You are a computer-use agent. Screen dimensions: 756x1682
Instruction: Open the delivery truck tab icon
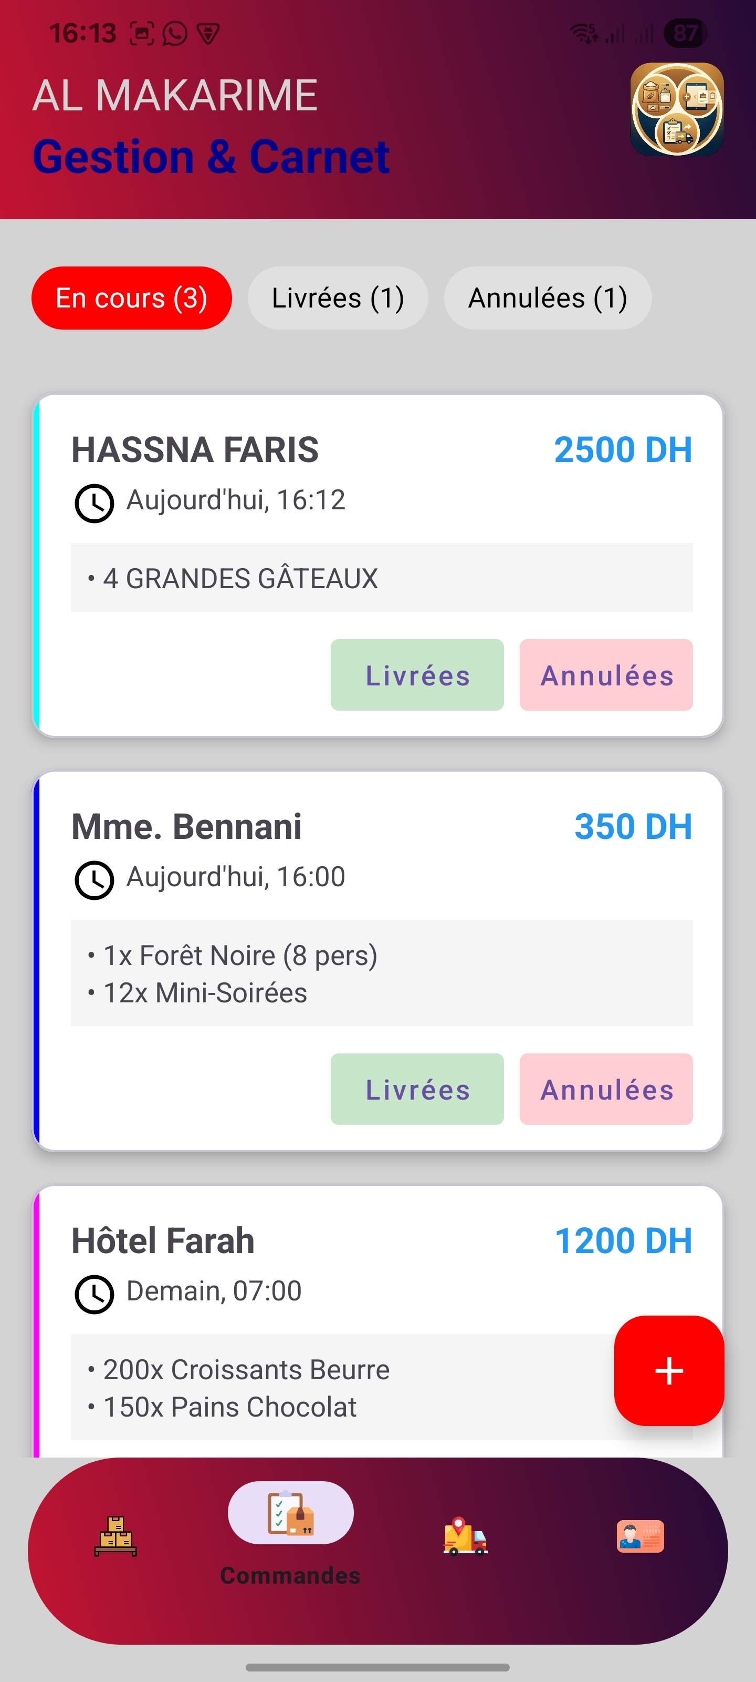click(x=465, y=1536)
